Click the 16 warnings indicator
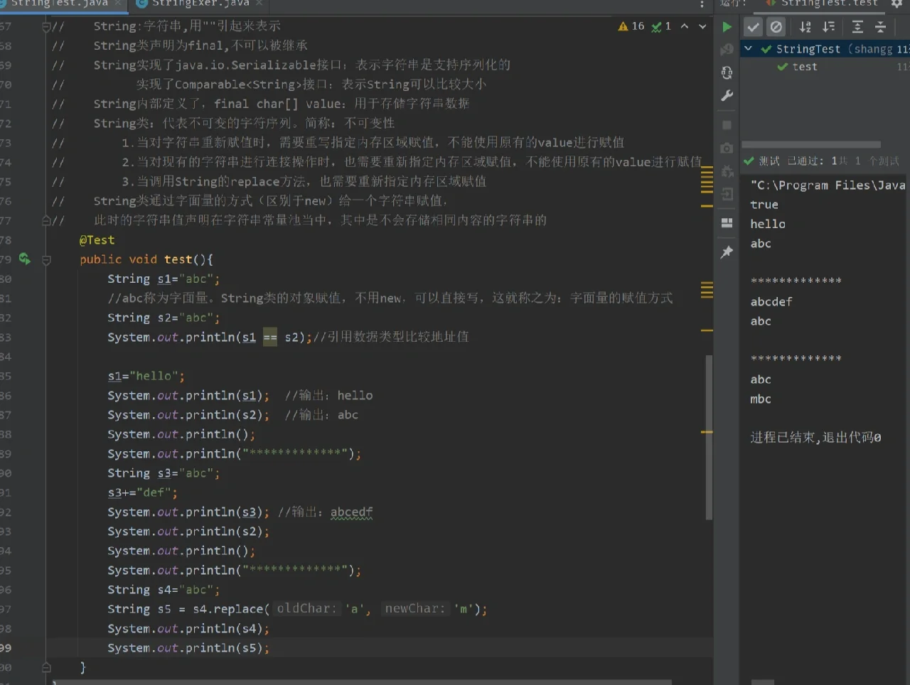 coord(631,26)
